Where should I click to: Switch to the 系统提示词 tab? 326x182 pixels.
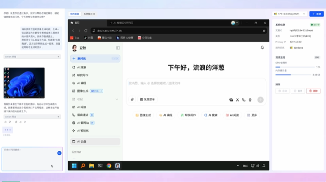[x=89, y=14]
